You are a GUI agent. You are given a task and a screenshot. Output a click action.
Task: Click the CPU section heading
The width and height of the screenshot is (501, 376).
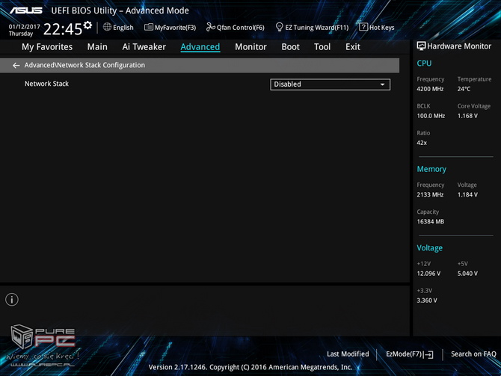pyautogui.click(x=424, y=64)
